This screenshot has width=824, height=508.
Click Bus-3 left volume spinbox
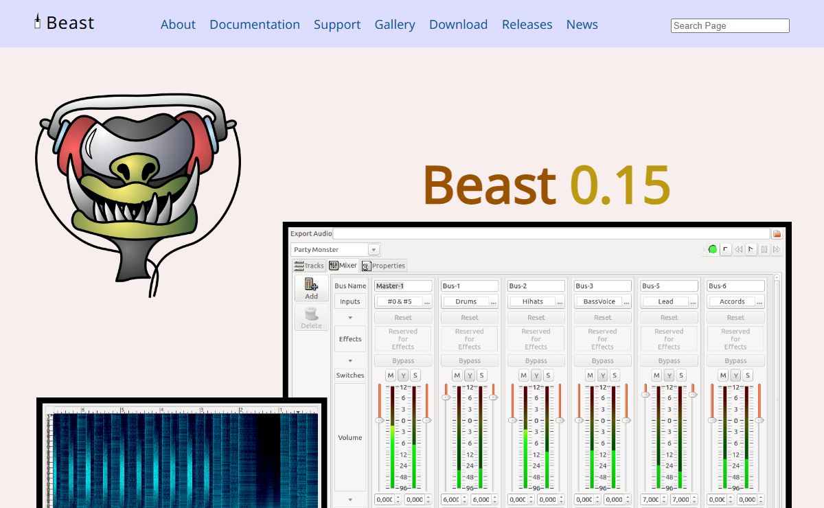pyautogui.click(x=588, y=500)
